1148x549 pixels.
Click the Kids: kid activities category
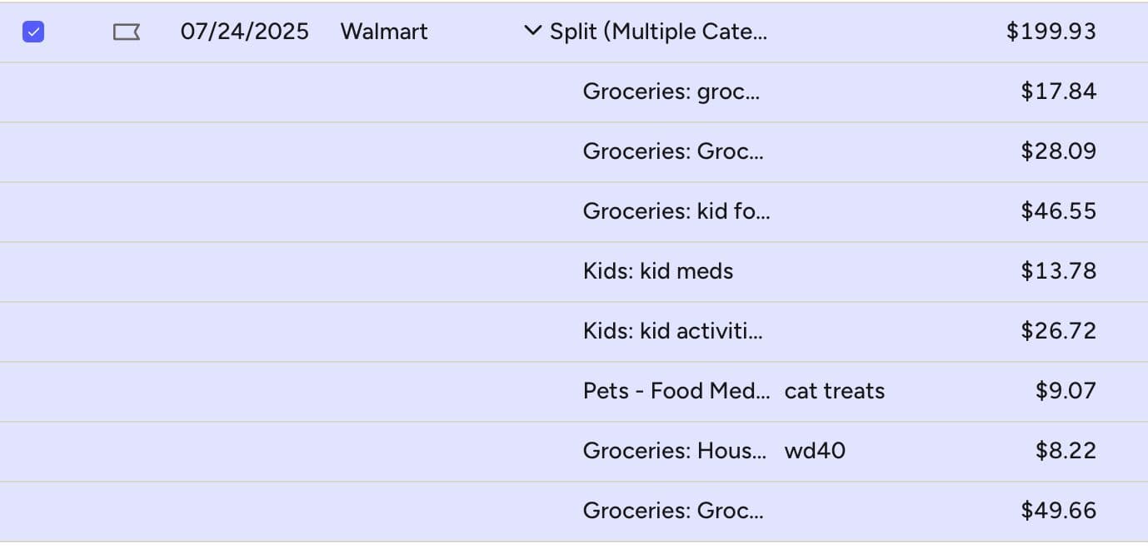(672, 331)
